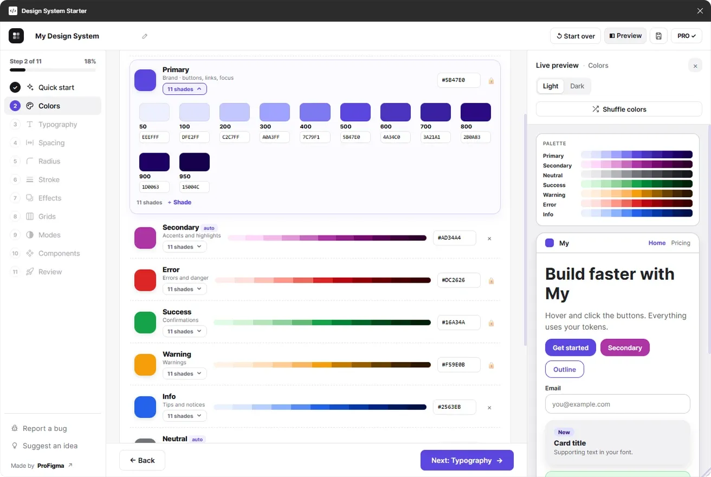Expand the Secondary 11 shades dropdown

184,247
